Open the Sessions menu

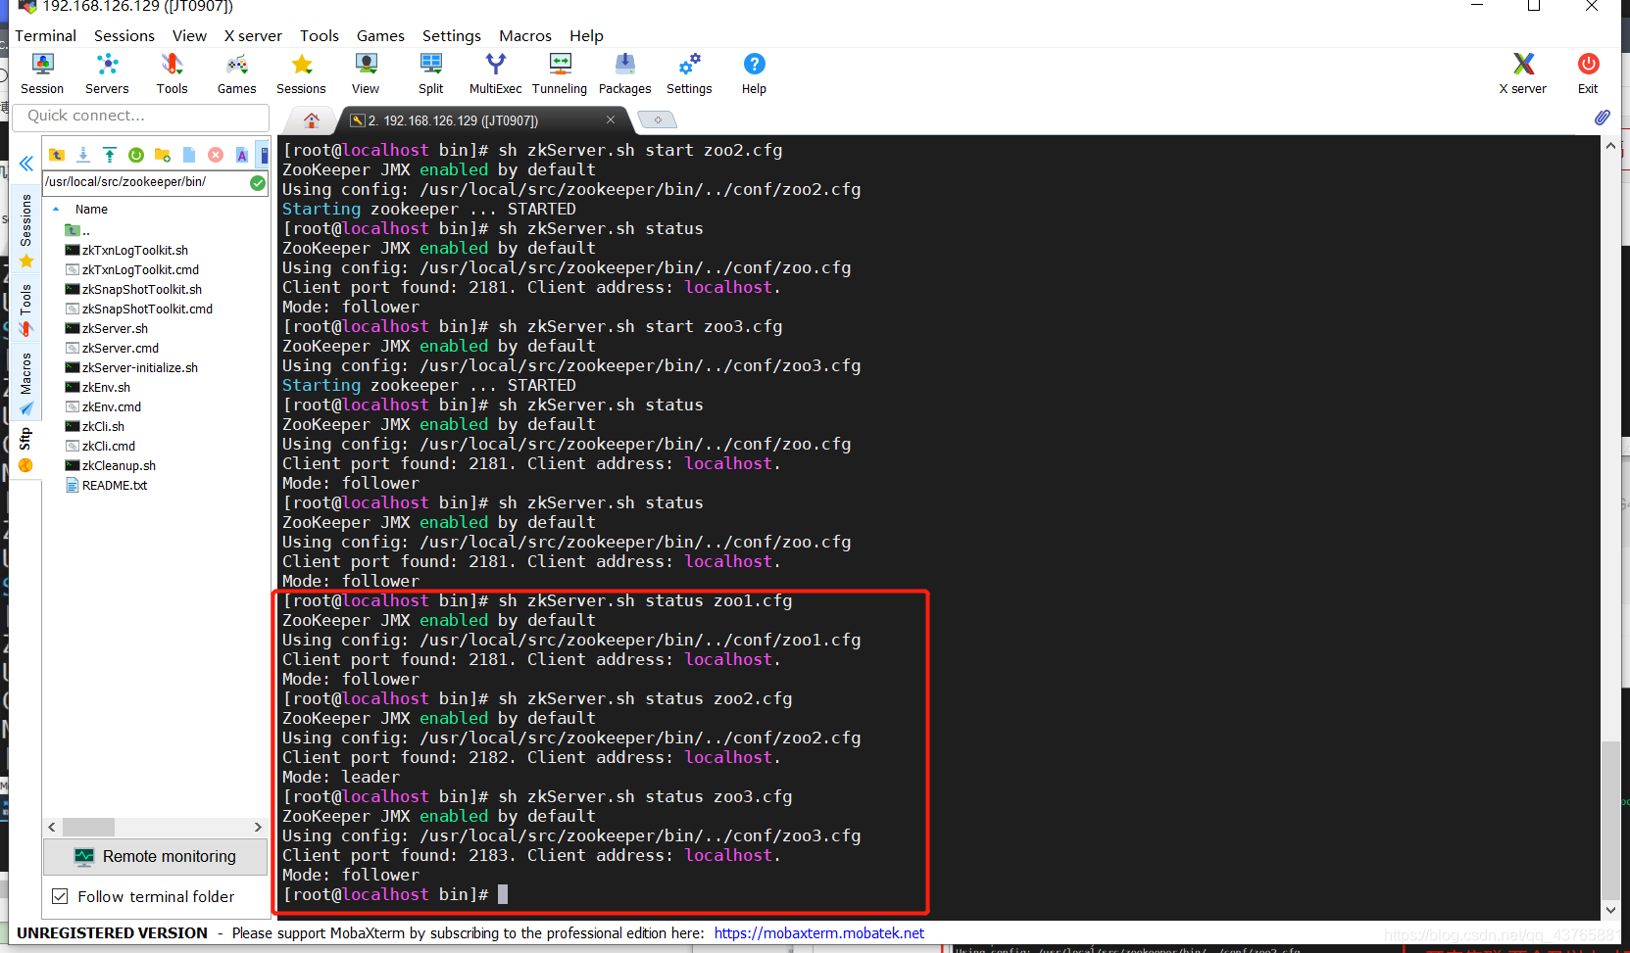point(123,35)
